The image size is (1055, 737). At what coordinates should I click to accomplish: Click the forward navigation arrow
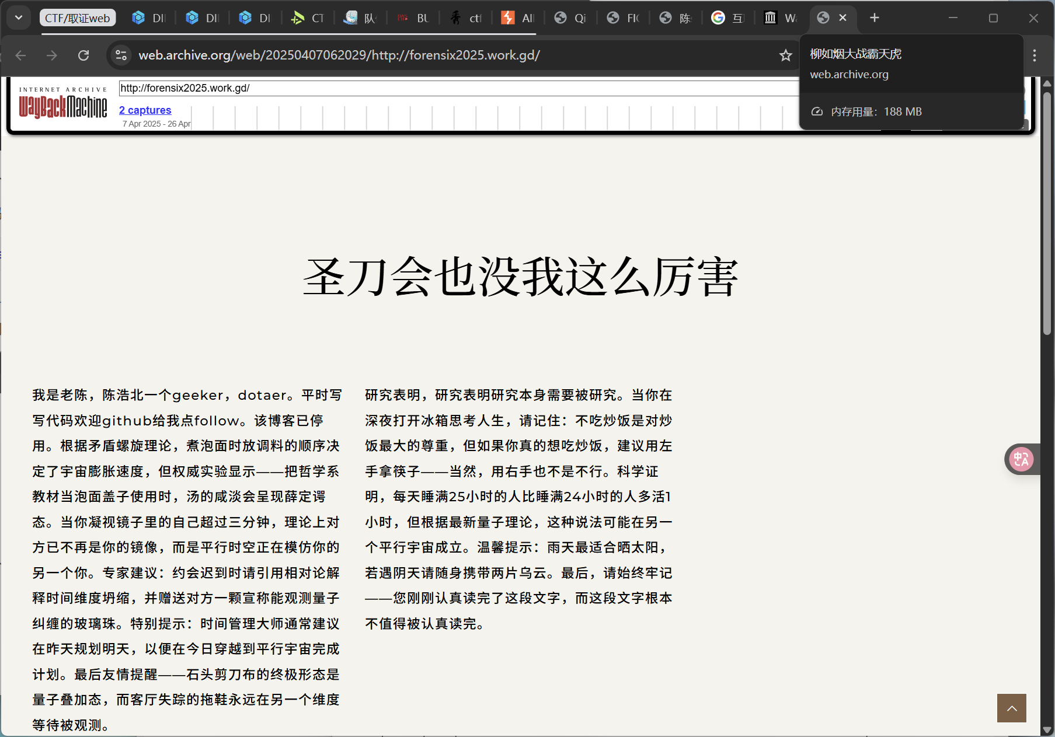pyautogui.click(x=52, y=55)
